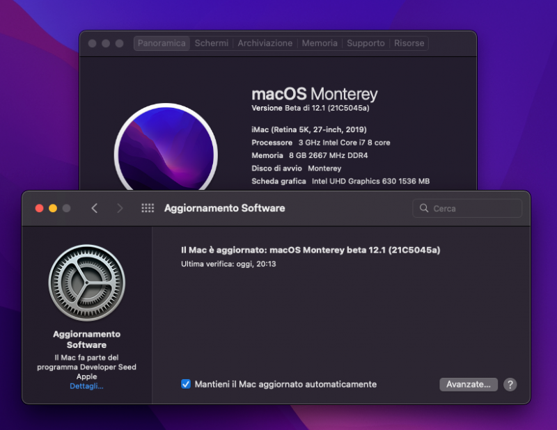The height and width of the screenshot is (430, 557).
Task: Toggle 'Mantieni il Mac aggiornato automaticamente' checkbox
Action: pos(186,384)
